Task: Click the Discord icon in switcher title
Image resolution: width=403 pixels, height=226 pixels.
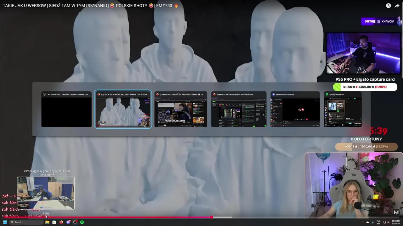Action: pos(273,94)
